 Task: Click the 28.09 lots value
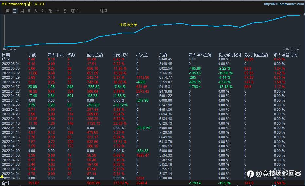click(x=32, y=87)
